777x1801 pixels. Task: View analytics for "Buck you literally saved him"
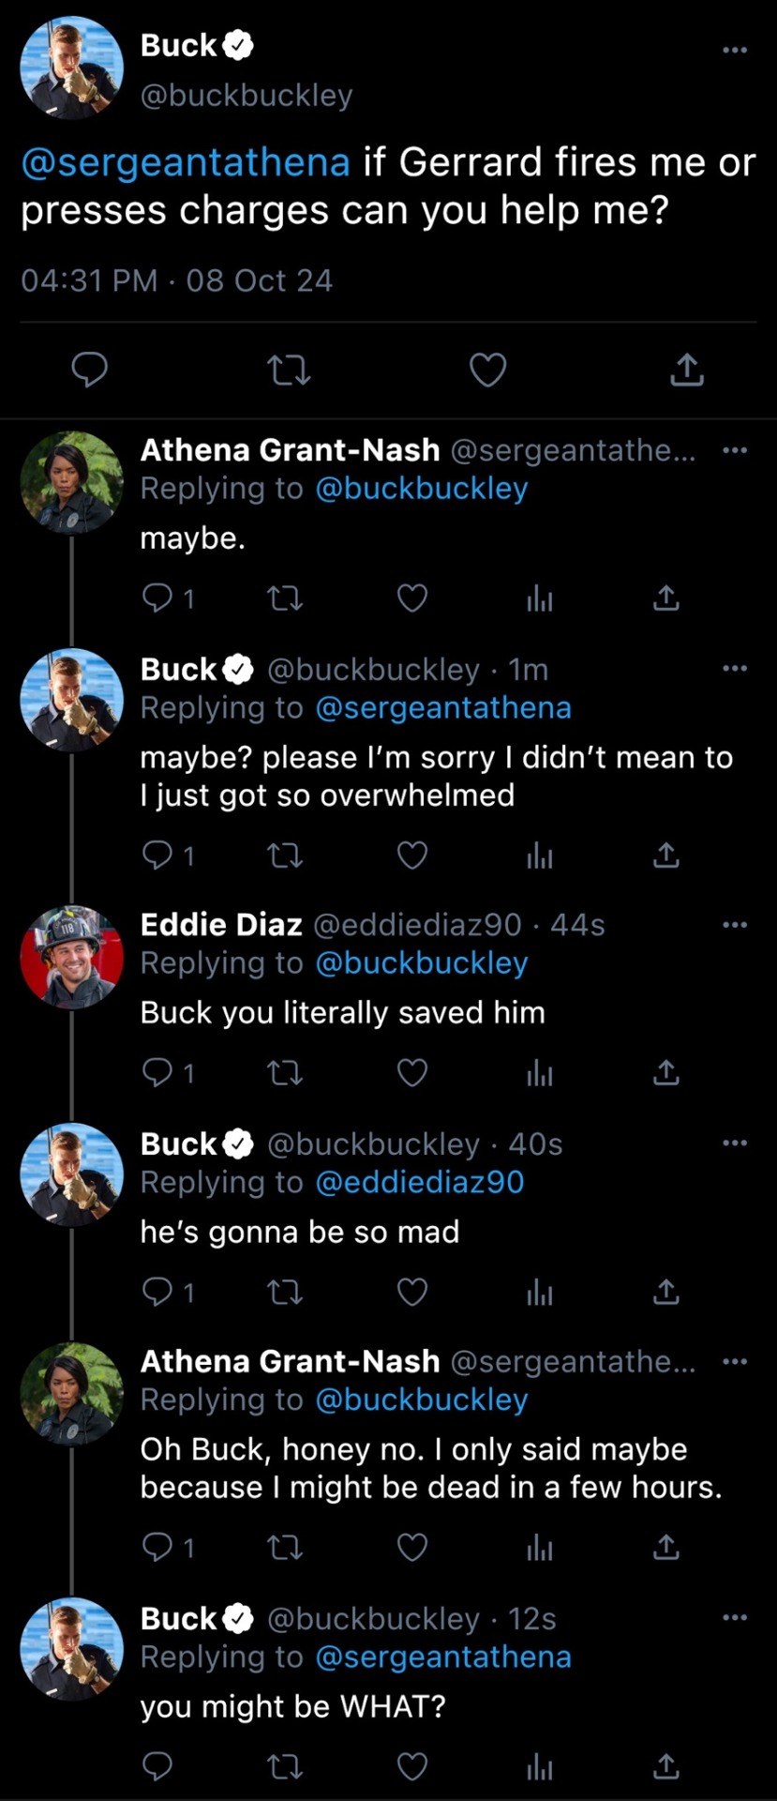[540, 1072]
